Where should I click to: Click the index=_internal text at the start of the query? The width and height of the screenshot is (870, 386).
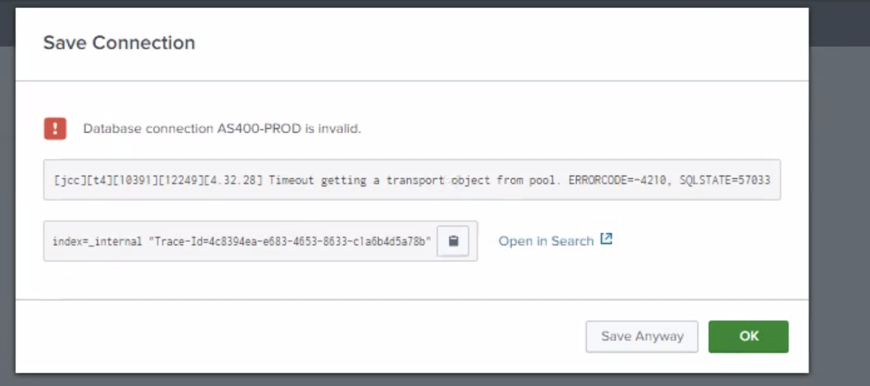point(97,241)
